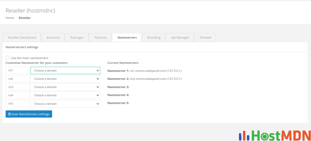Screen dimensions: 311x141
Task: Switch to the Api Manager tab
Action: point(180,38)
